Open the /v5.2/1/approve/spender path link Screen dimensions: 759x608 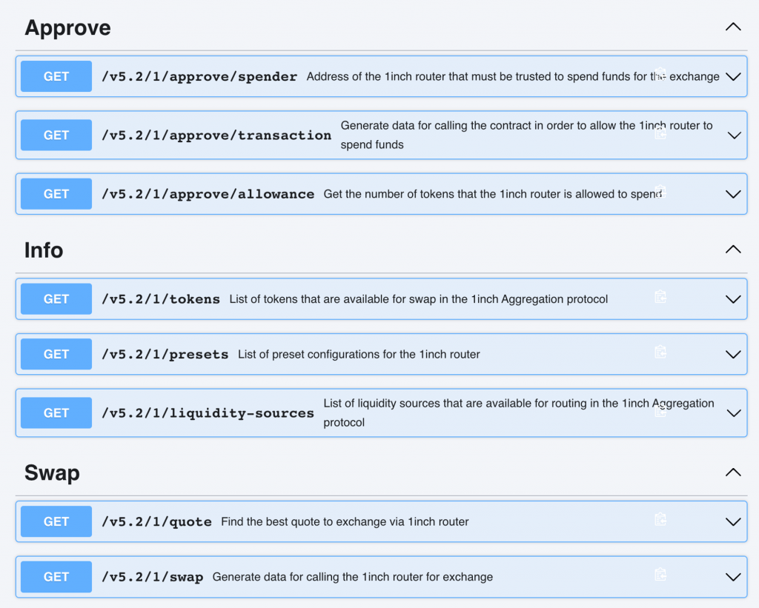point(199,76)
